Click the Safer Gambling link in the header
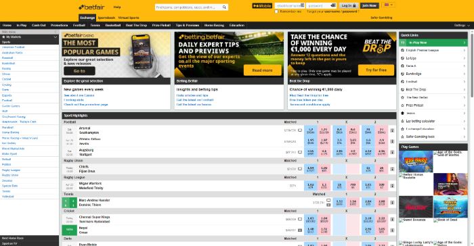 (381, 18)
